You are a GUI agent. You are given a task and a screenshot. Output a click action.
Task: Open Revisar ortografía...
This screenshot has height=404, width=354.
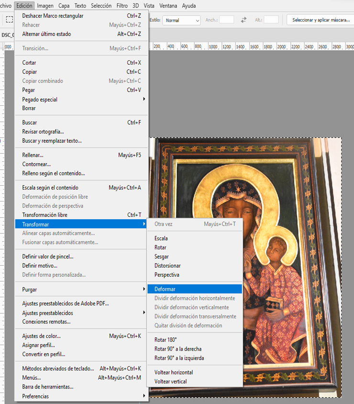[82, 132]
